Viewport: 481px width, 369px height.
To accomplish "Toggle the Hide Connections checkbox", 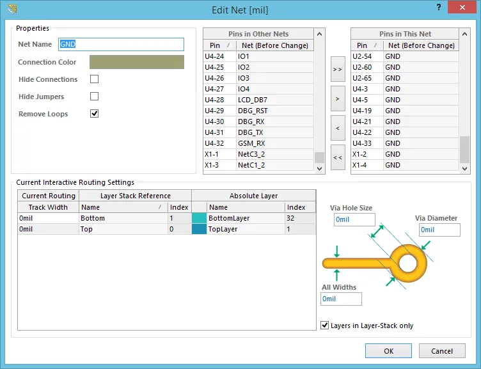I will (95, 79).
